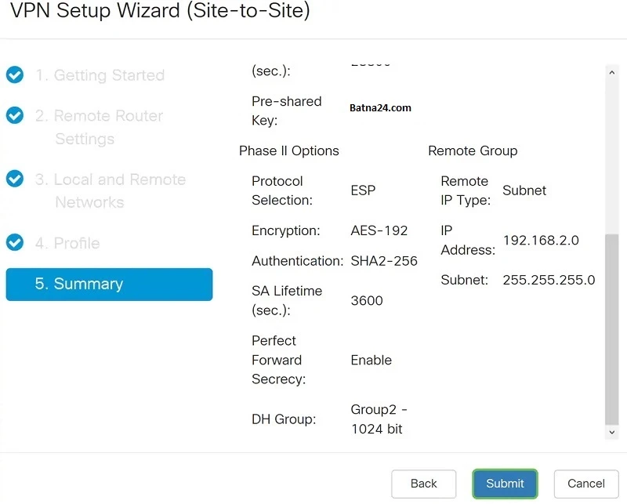
Task: Click the Pre-shared Key value
Action: (381, 108)
